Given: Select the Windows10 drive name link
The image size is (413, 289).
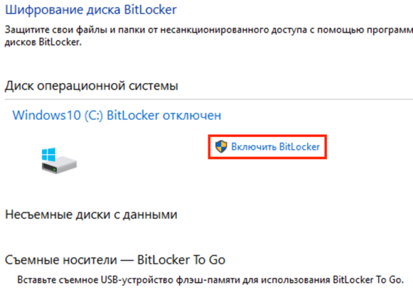Looking at the screenshot, I should pos(41,114).
